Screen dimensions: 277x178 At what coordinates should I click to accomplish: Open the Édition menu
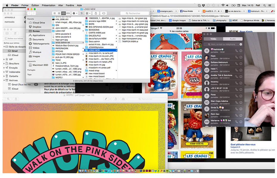(x=35, y=5)
